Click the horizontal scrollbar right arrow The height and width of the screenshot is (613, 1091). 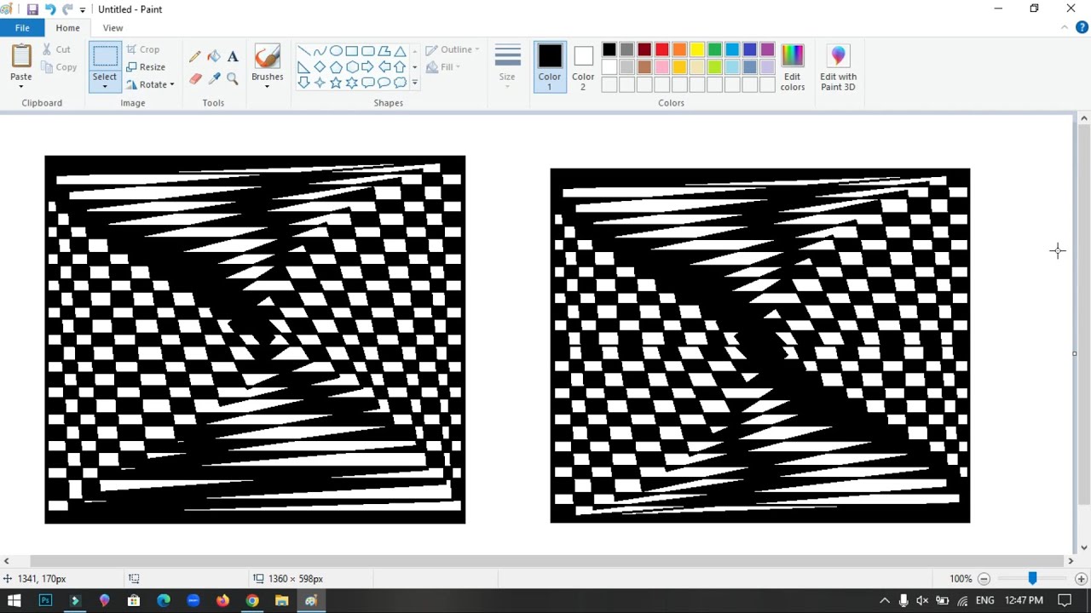pos(1071,561)
